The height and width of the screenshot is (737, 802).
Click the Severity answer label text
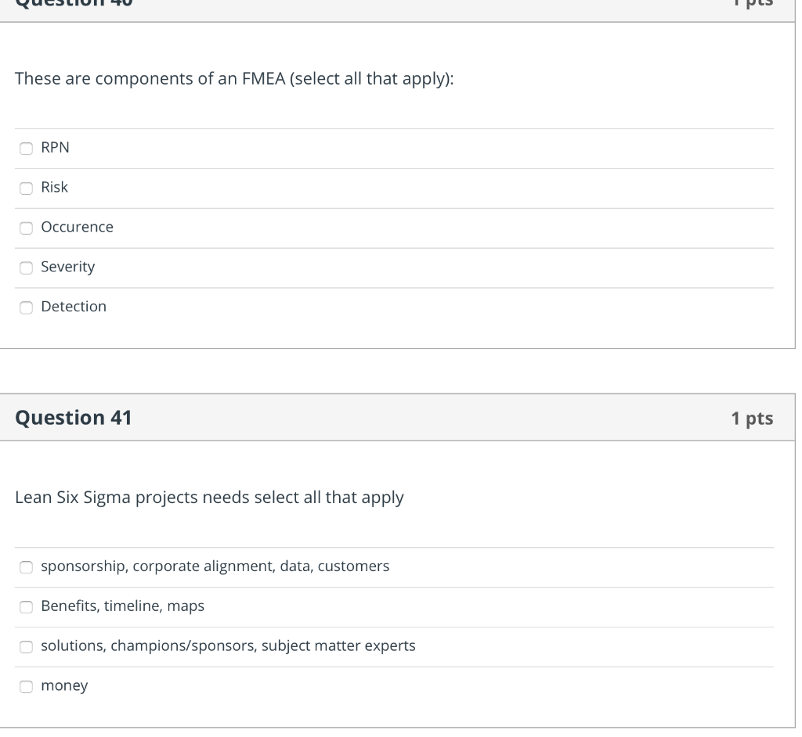(x=67, y=267)
